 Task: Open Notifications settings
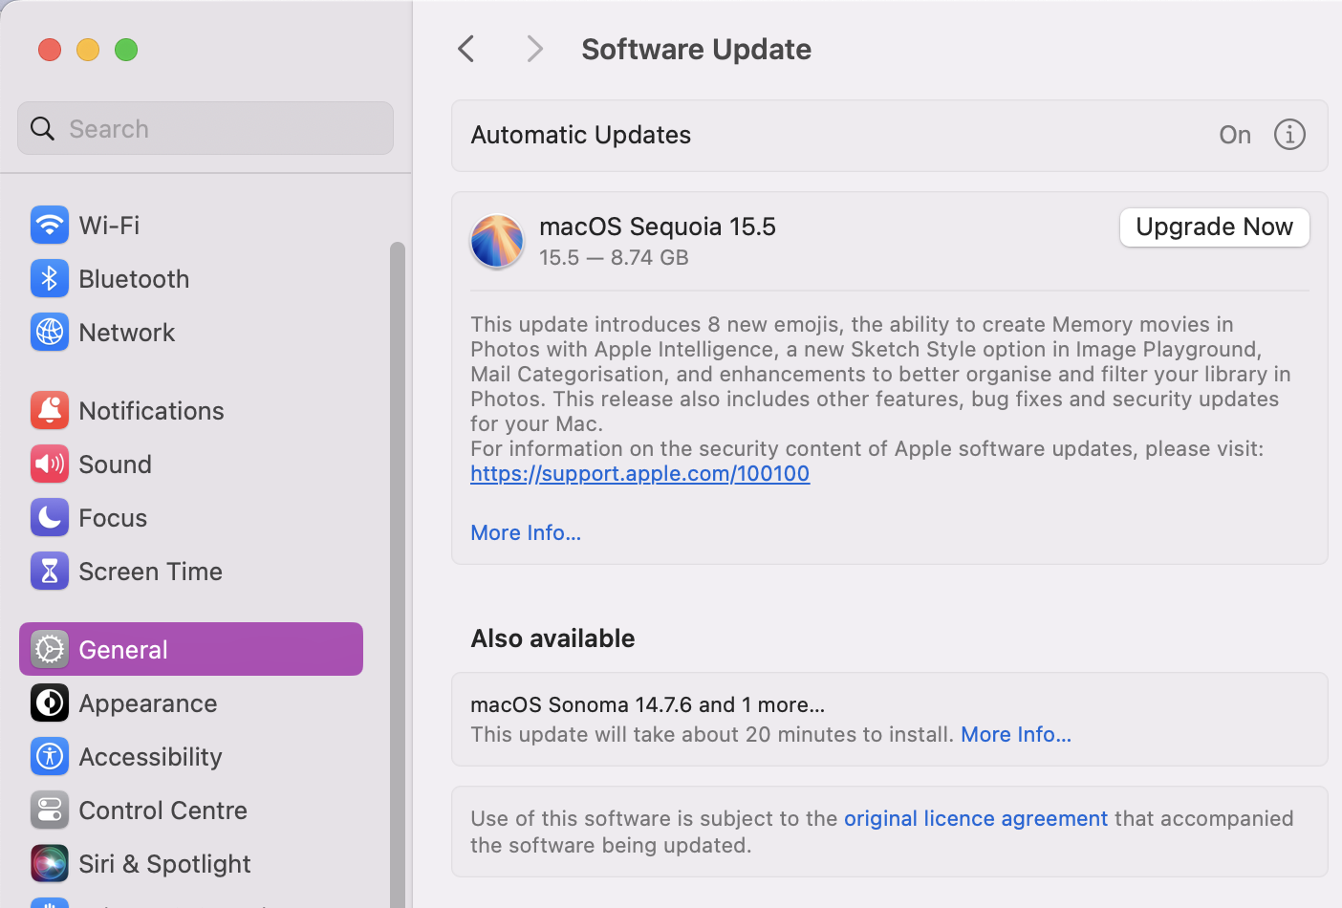(x=150, y=410)
